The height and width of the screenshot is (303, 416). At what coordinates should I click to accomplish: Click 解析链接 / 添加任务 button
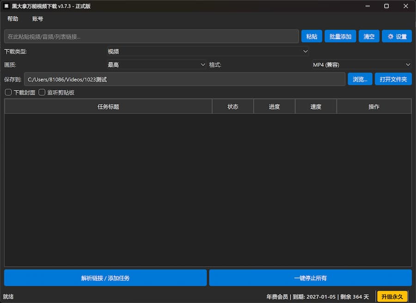[105, 278]
